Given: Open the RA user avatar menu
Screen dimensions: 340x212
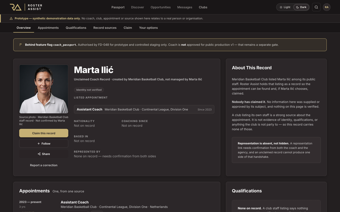Looking at the screenshot, I should (327, 7).
